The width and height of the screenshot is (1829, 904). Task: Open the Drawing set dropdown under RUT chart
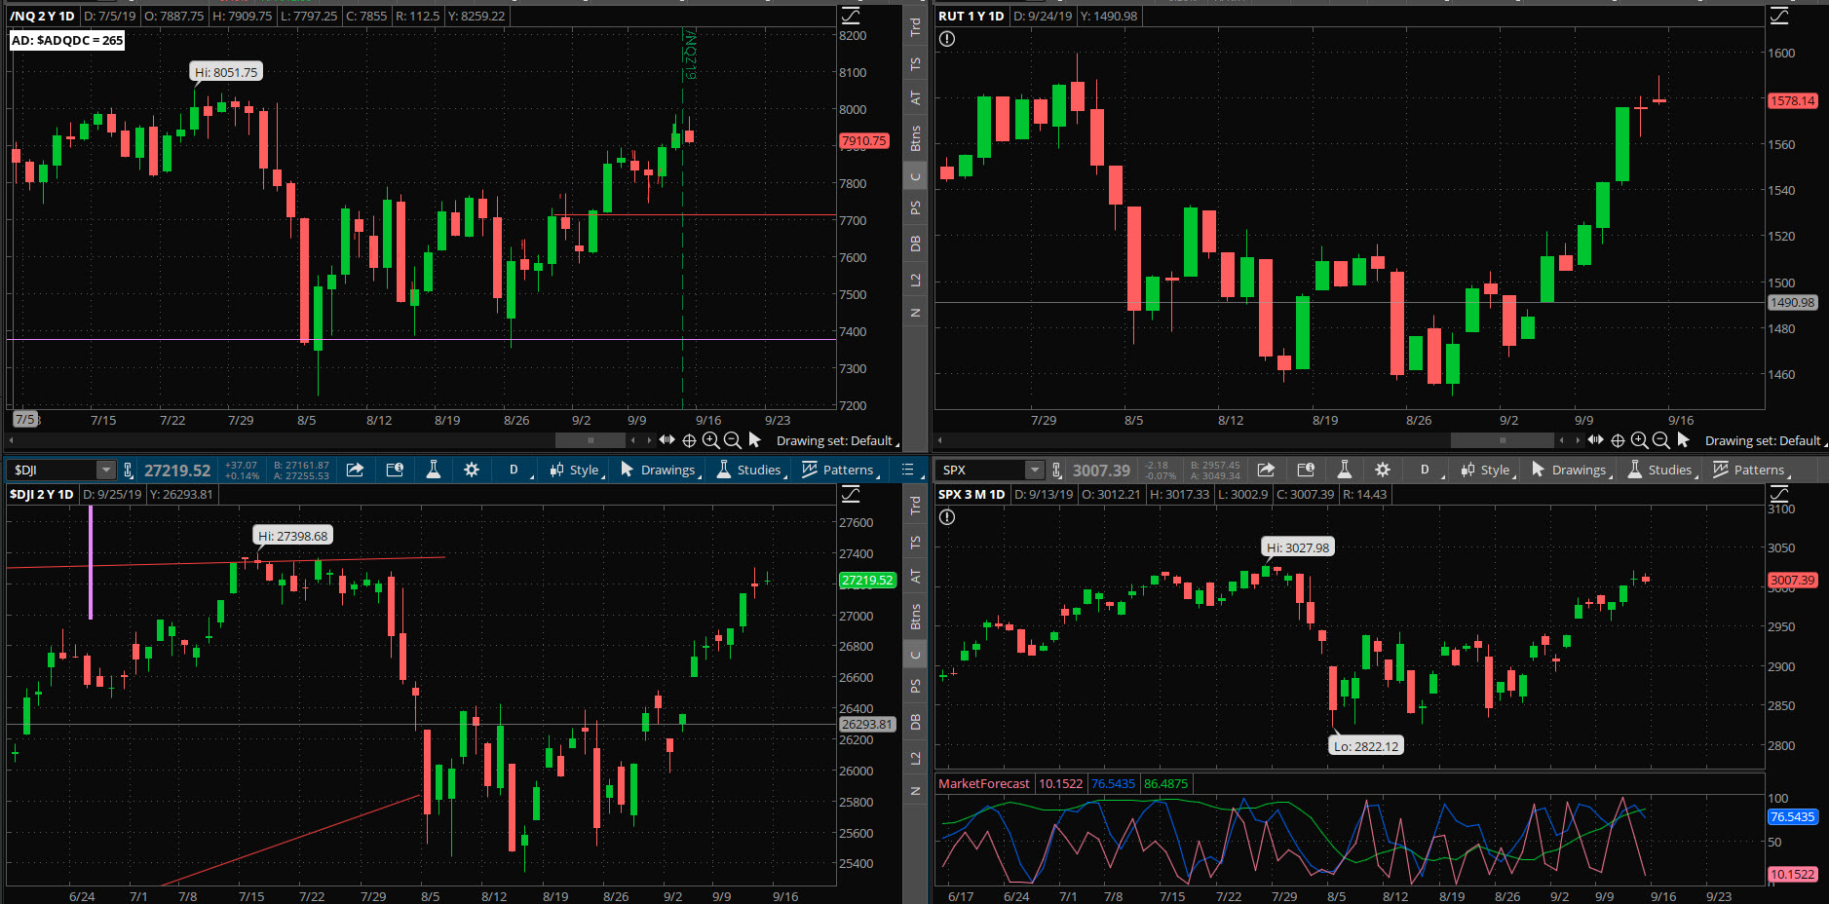(1765, 441)
